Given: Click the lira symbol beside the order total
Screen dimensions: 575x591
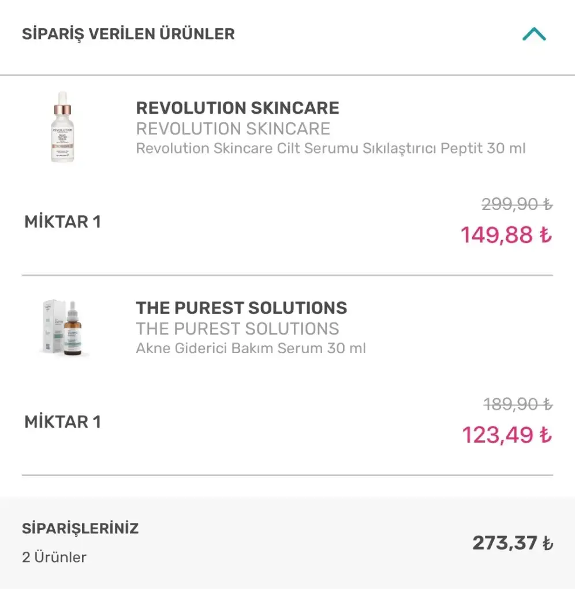Looking at the screenshot, I should 547,544.
